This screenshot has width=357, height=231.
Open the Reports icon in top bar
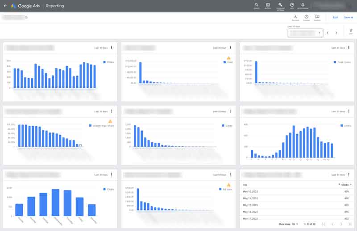268,6
